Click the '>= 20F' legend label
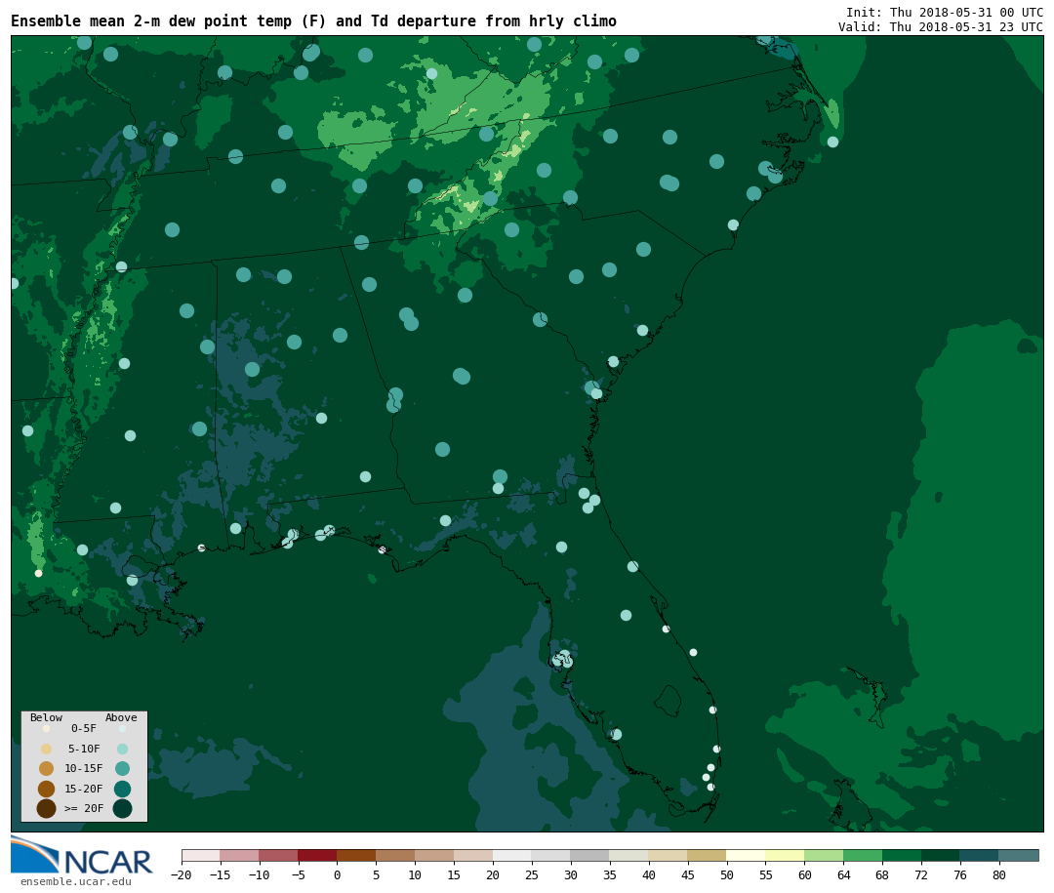This screenshot has width=1054, height=893. click(84, 808)
